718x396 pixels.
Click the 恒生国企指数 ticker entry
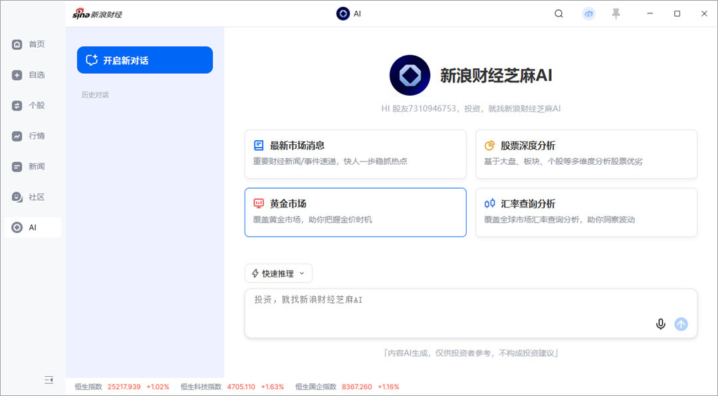click(x=347, y=387)
